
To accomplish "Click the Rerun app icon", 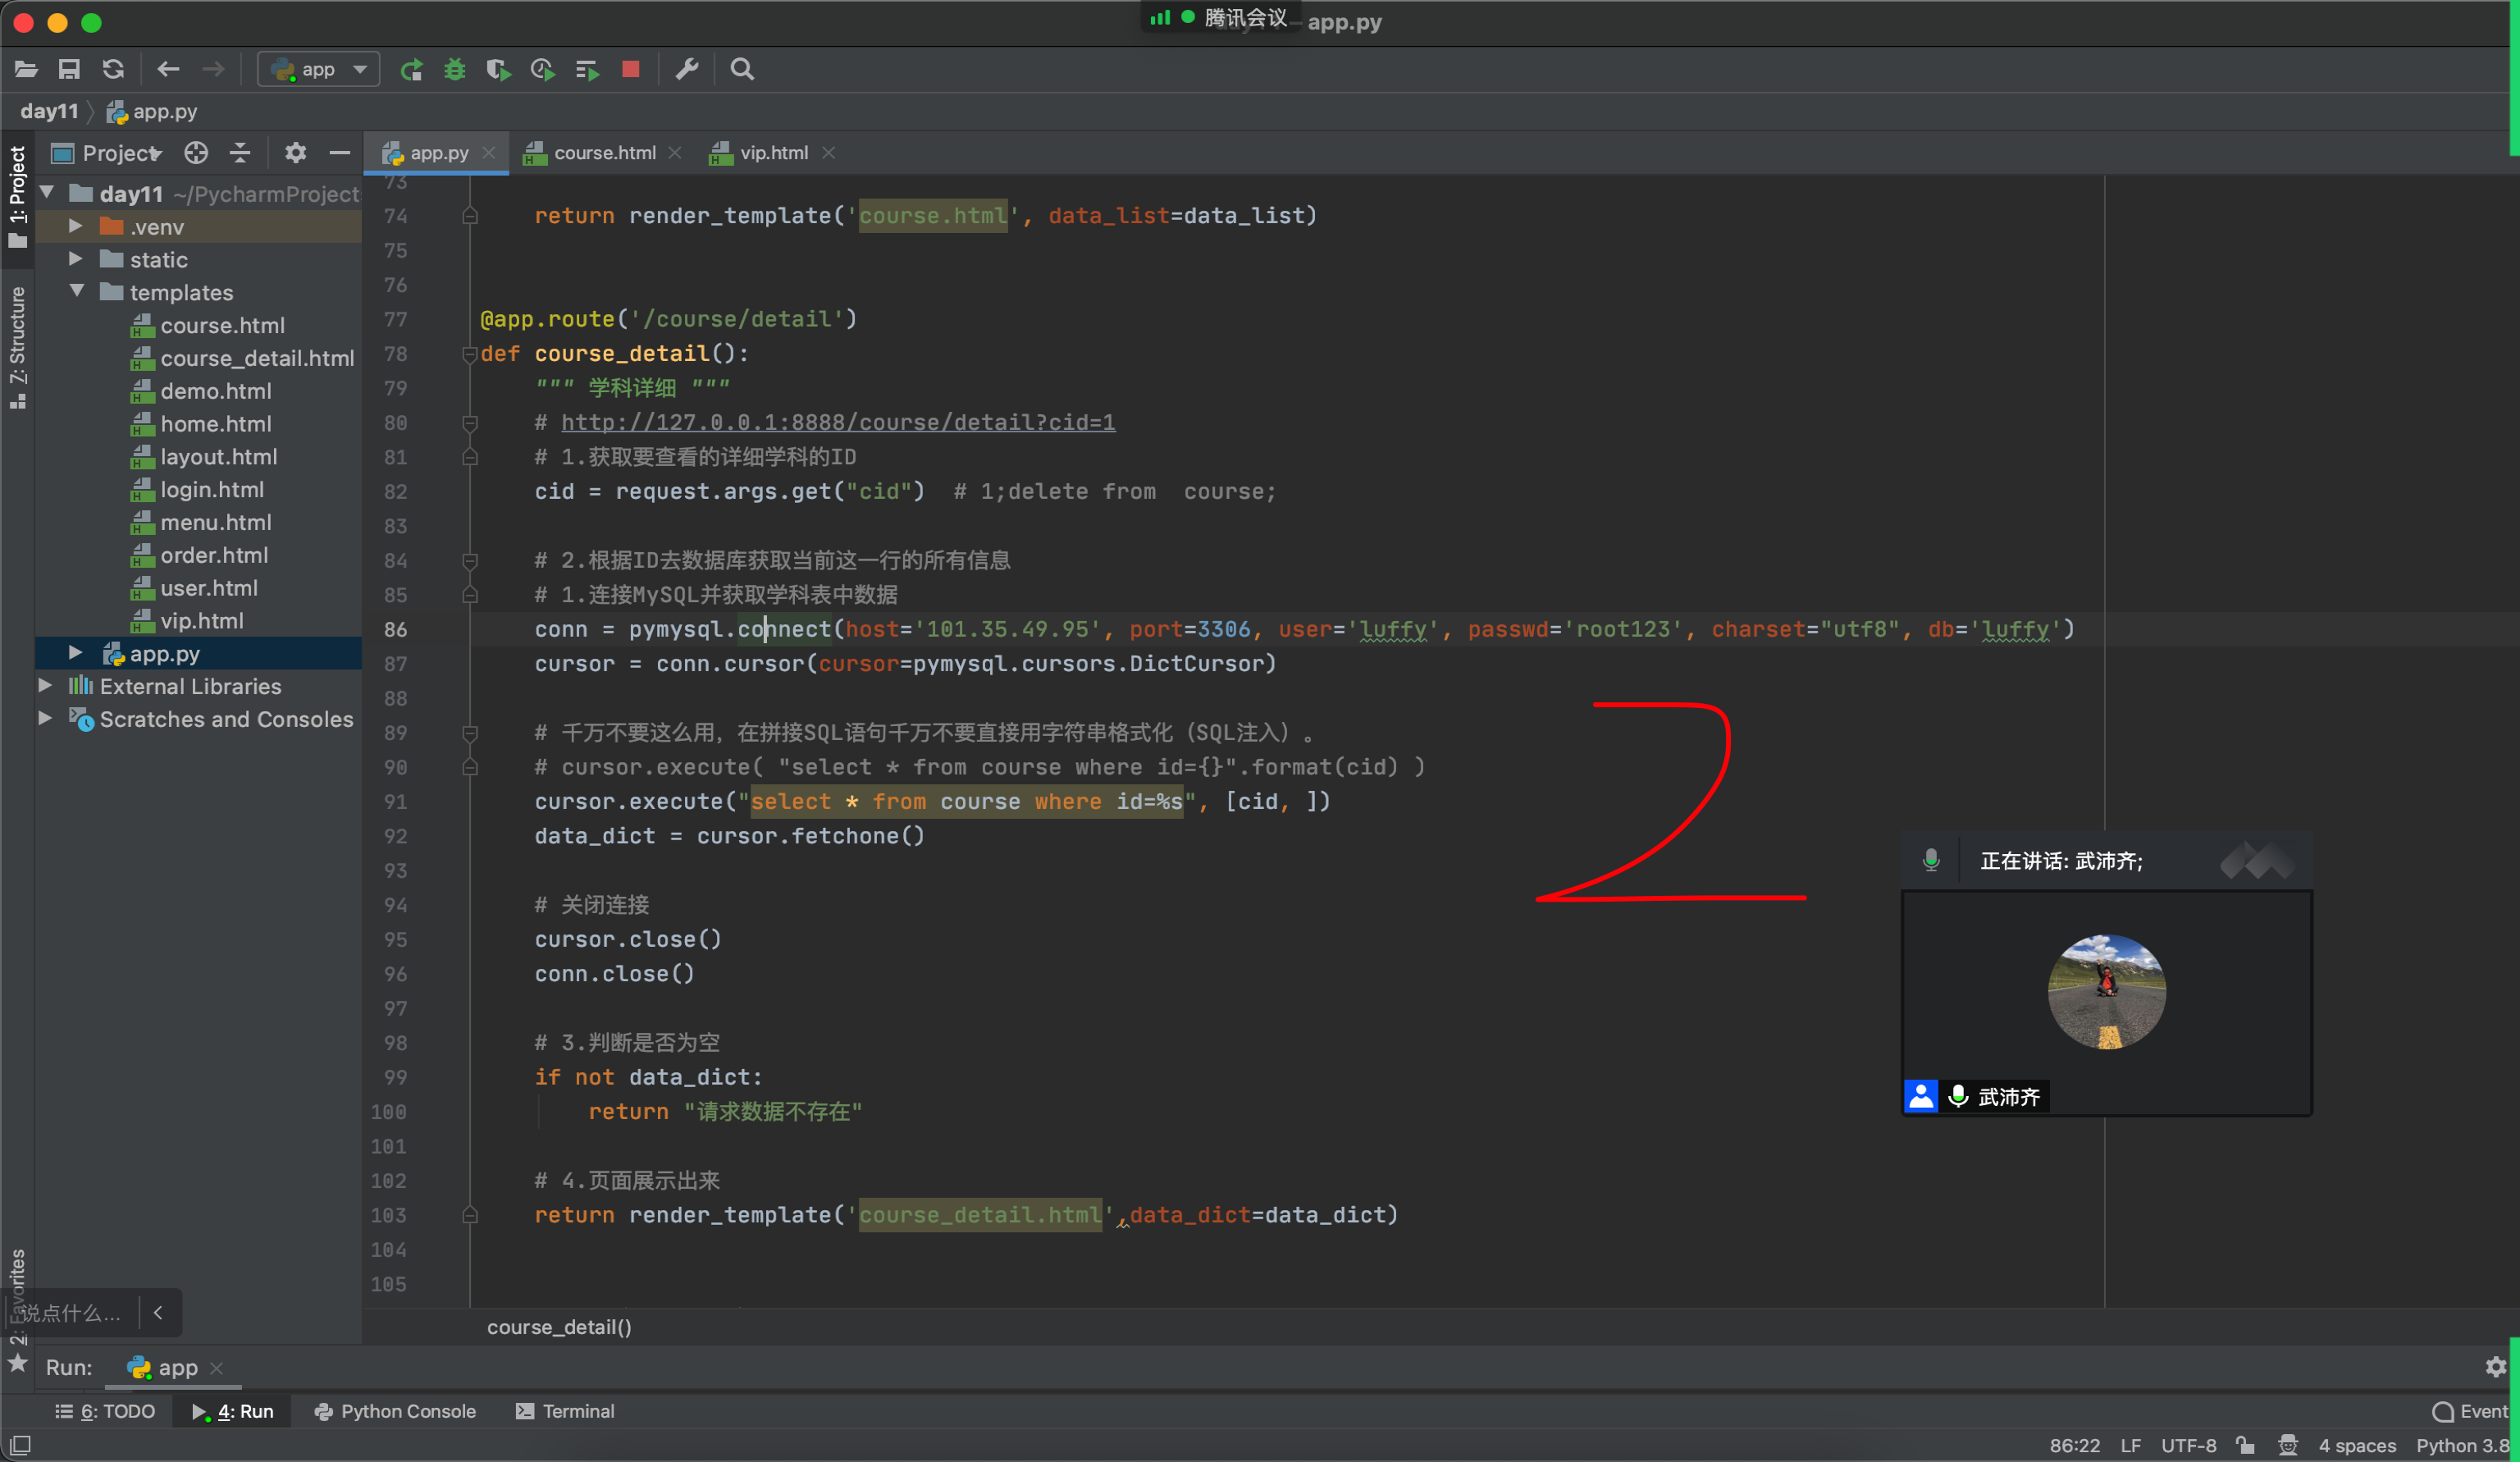I will pos(411,70).
